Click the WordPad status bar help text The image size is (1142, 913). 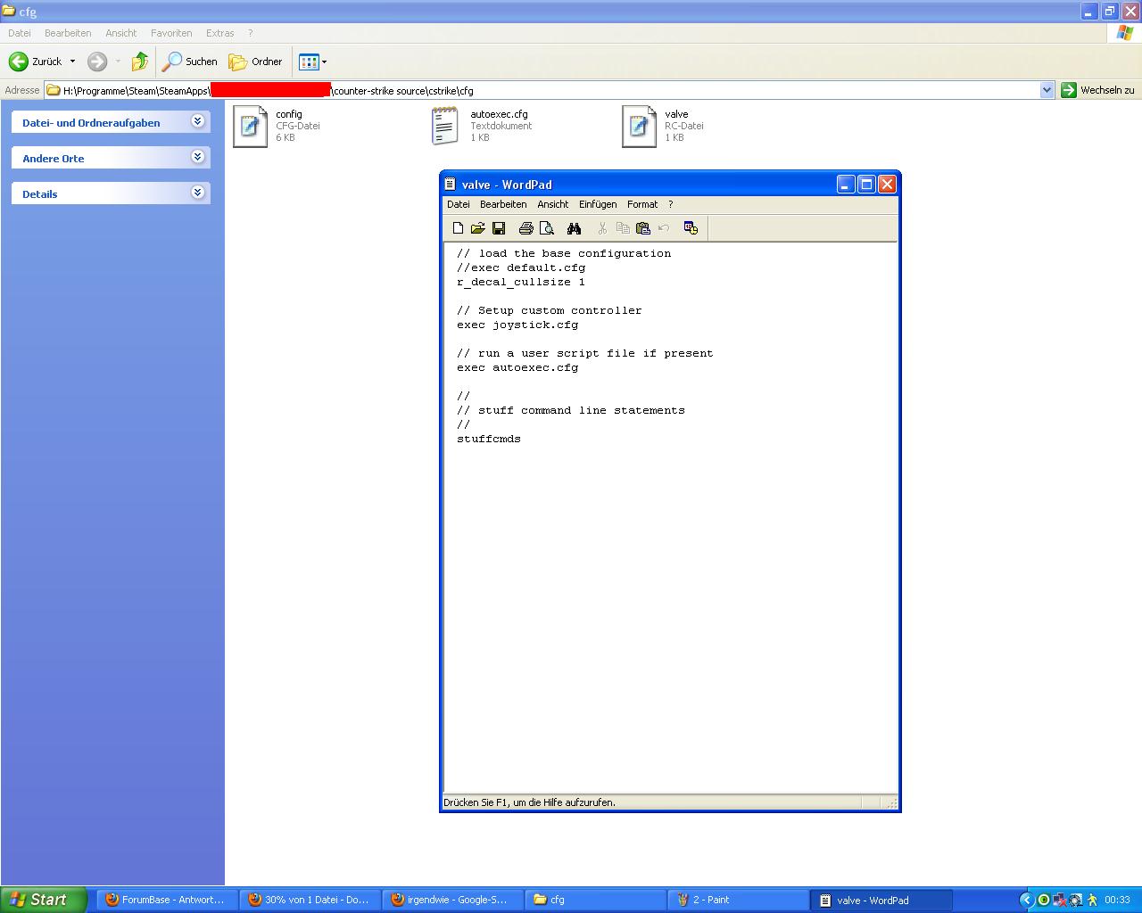click(529, 802)
